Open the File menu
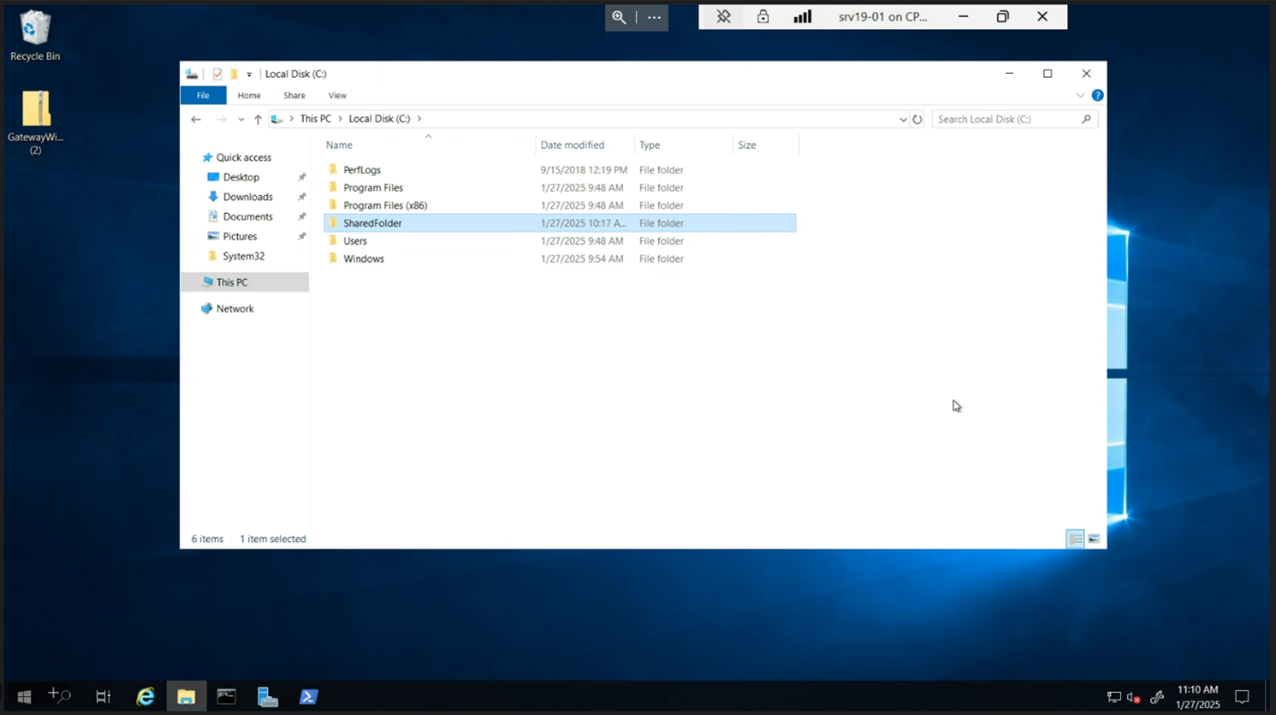The width and height of the screenshot is (1276, 715). 203,95
